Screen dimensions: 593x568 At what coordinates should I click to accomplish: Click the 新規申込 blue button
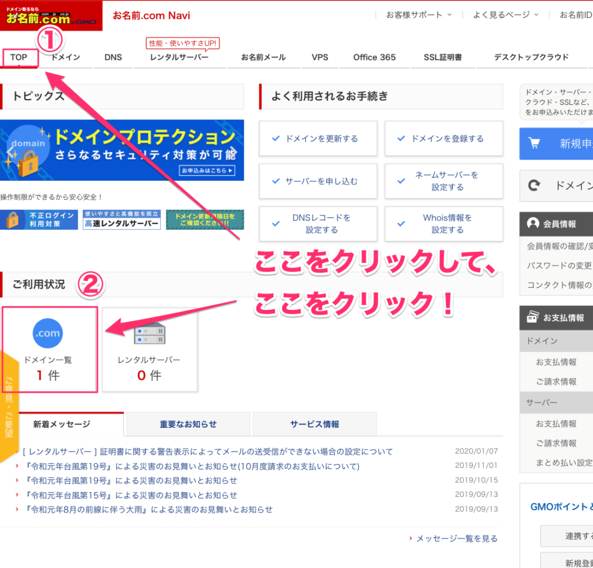click(556, 144)
